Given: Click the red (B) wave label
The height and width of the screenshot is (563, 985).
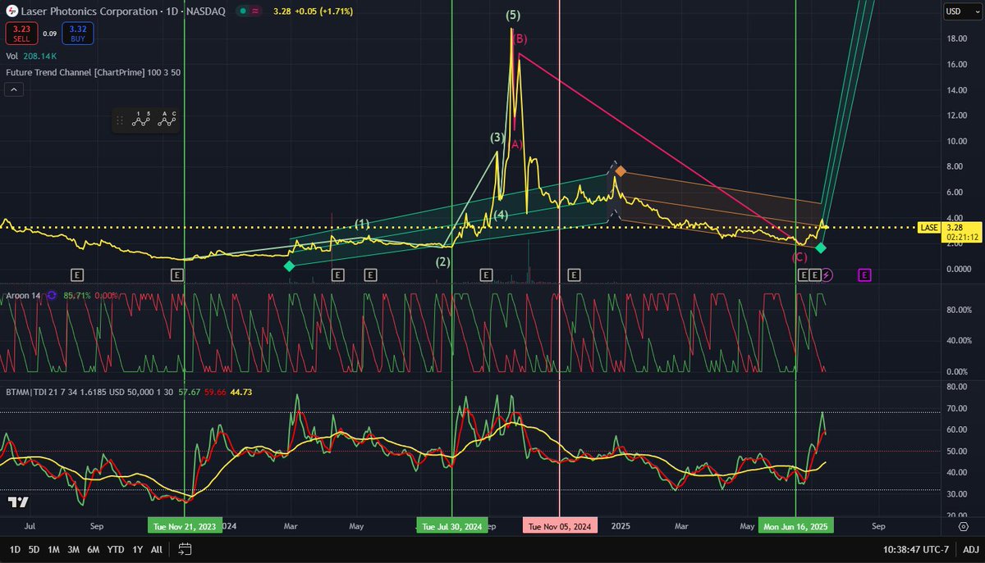Looking at the screenshot, I should [520, 38].
